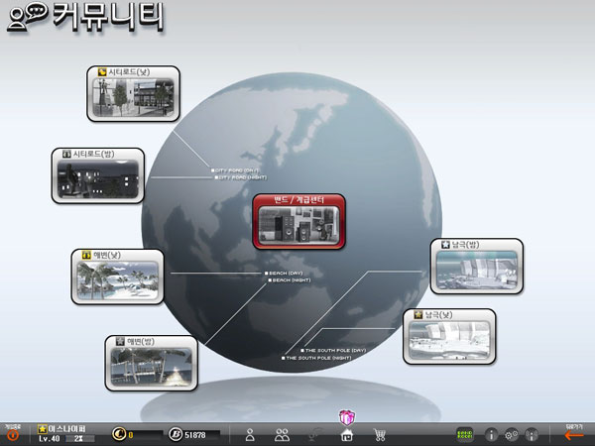This screenshot has width=595, height=446.
Task: Open the info icon in bottom bar
Action: (490, 434)
